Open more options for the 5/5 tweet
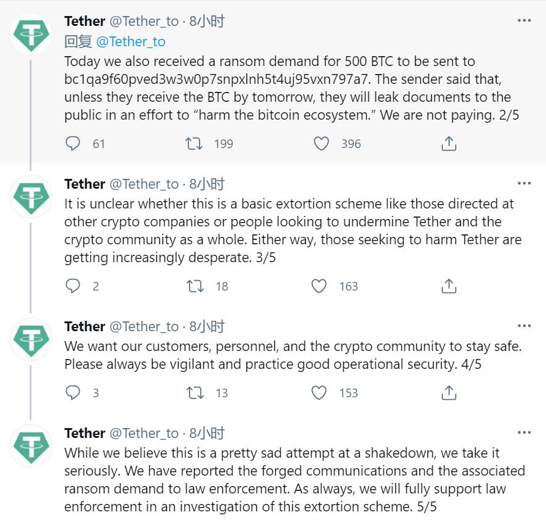The width and height of the screenshot is (546, 520). pyautogui.click(x=524, y=432)
